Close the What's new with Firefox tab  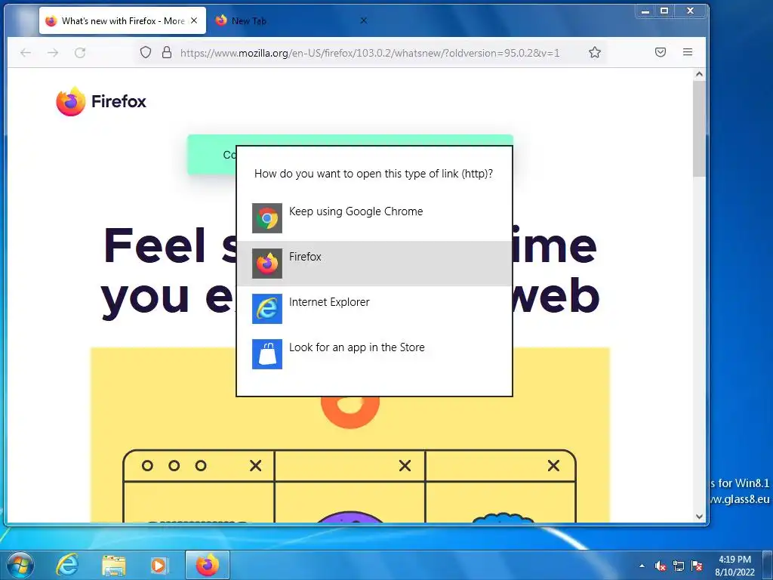tap(194, 20)
